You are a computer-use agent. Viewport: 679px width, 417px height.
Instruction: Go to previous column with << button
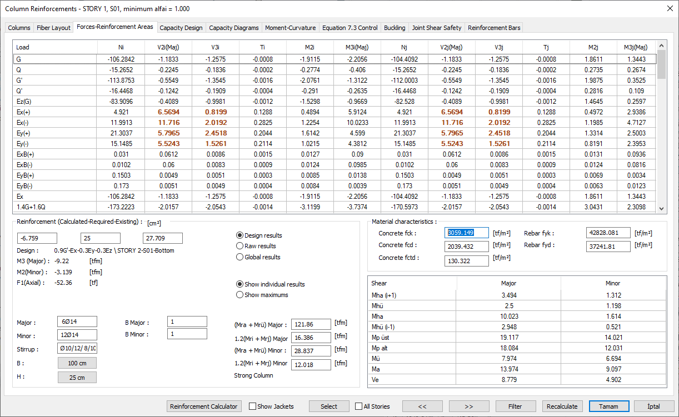[422, 406]
